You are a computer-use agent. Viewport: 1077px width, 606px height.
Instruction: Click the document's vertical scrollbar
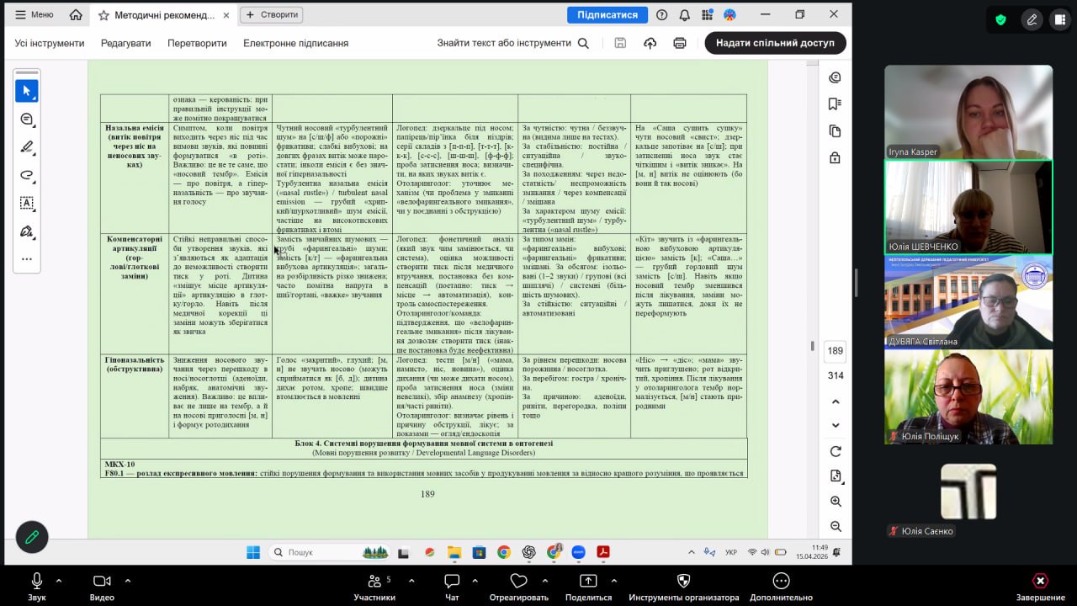tap(812, 345)
